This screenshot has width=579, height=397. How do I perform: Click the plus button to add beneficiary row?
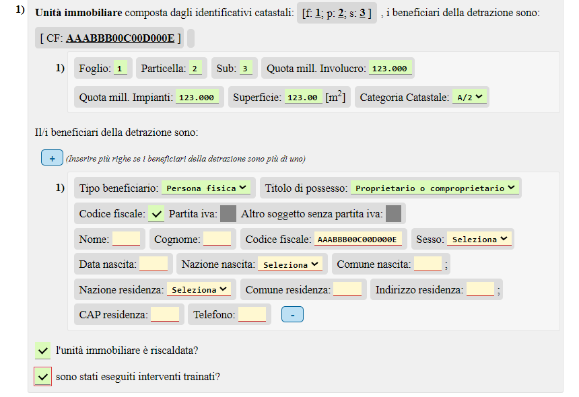tap(52, 158)
